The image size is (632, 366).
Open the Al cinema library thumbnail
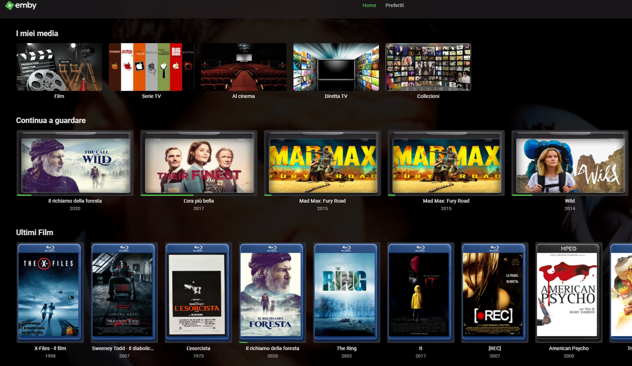pos(243,67)
